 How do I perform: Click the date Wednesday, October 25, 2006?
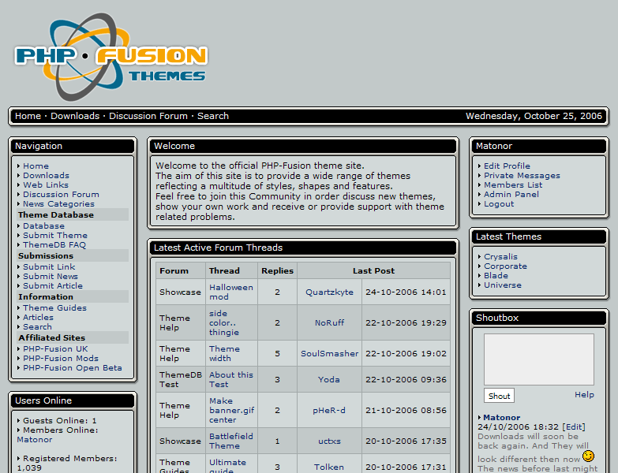point(534,116)
